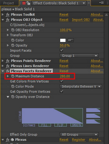The height and width of the screenshot is (144, 109).
Task: Toggle the fx switch for the Plexus effect
Action: click(x=8, y=140)
